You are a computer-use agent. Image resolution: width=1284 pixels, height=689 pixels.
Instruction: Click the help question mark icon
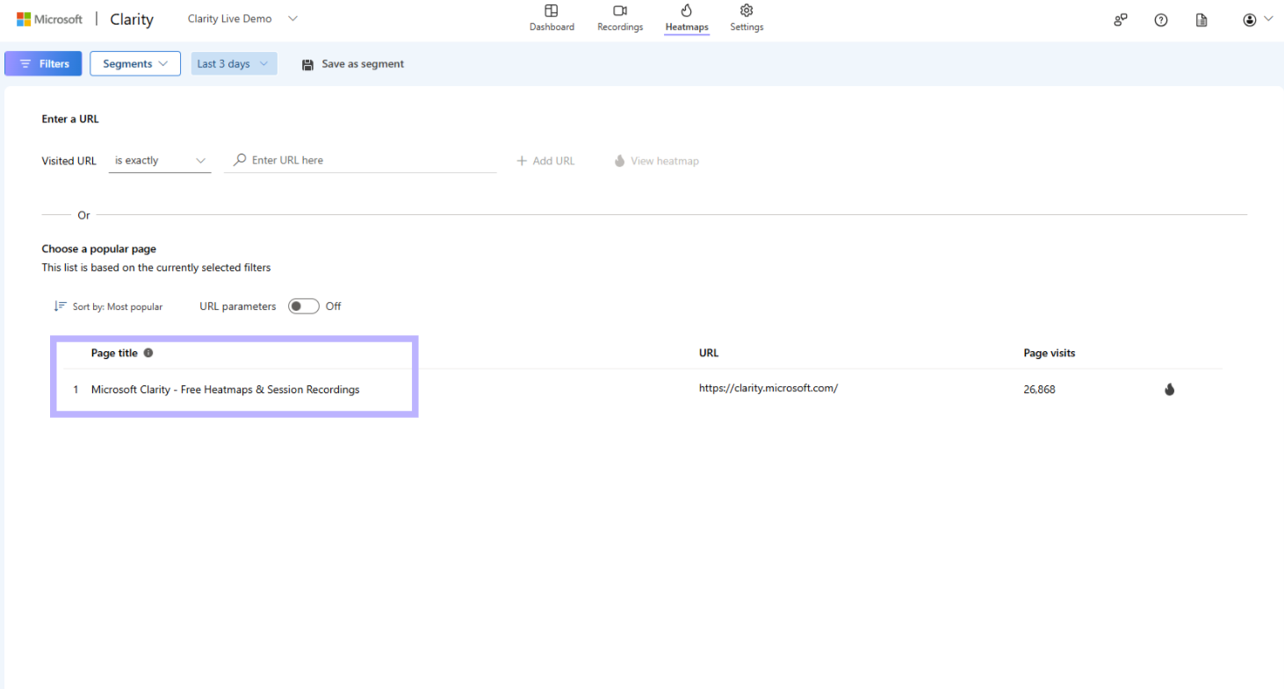(1161, 20)
